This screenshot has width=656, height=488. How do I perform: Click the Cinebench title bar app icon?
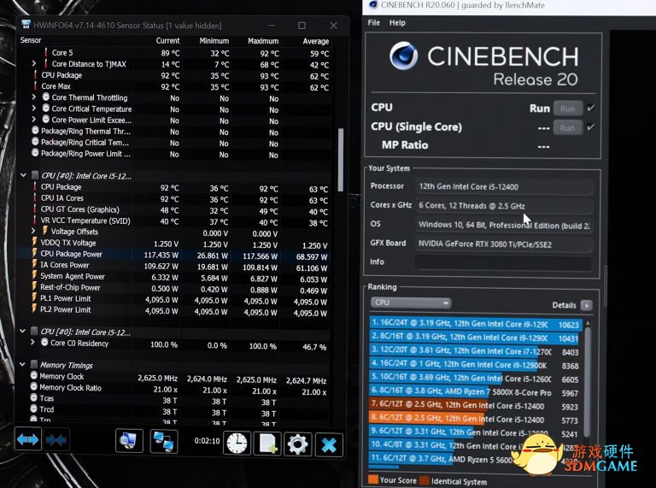(x=372, y=4)
